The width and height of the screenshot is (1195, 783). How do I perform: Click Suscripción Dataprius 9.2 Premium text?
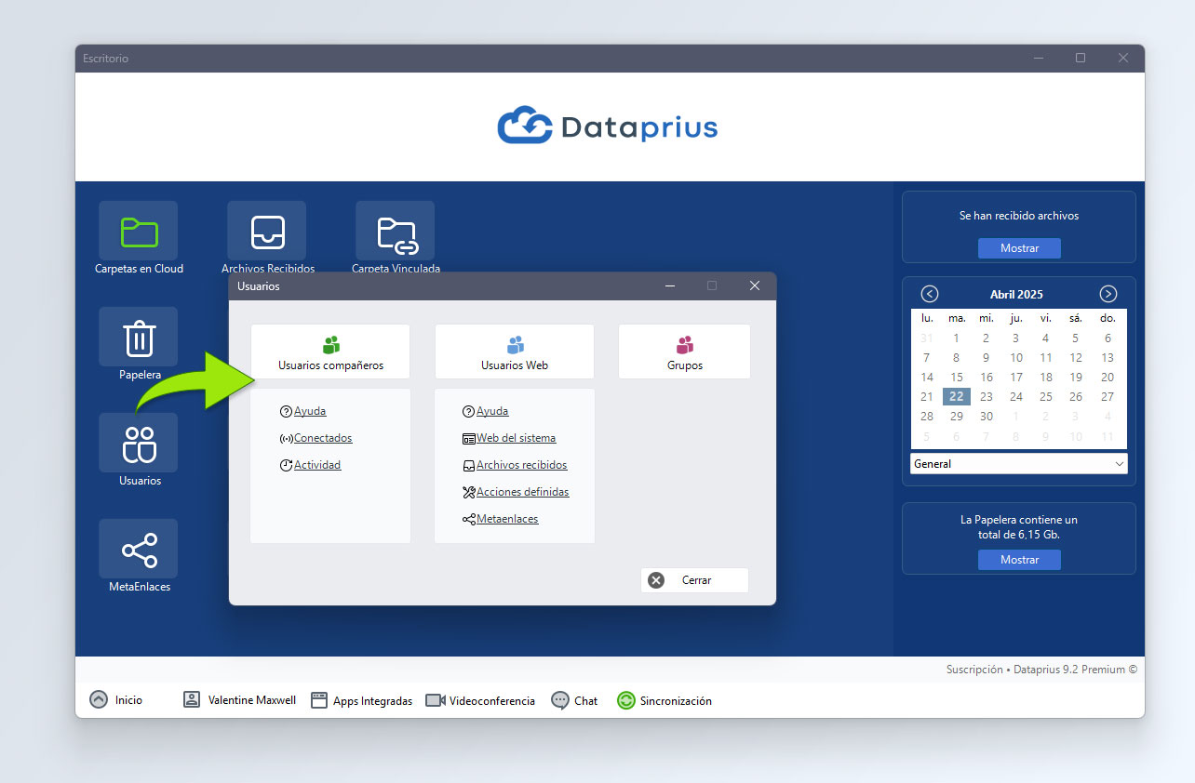(x=1041, y=669)
